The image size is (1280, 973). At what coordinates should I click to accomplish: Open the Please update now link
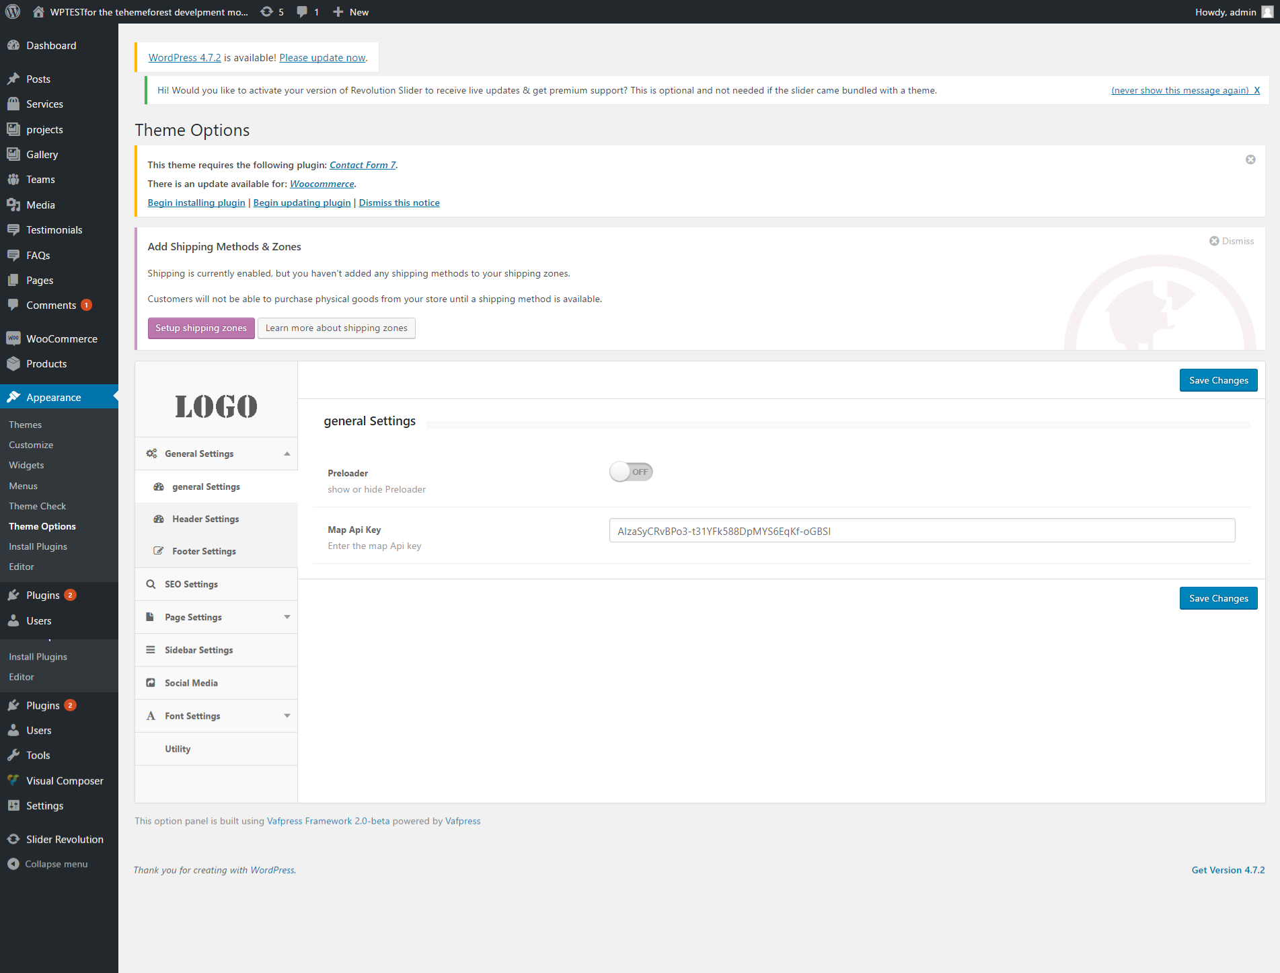(x=322, y=58)
